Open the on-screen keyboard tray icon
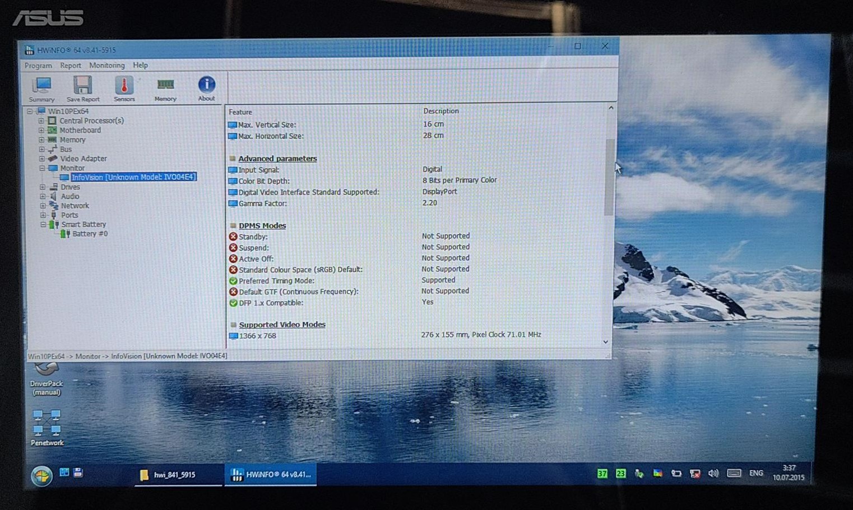The image size is (853, 510). [734, 474]
